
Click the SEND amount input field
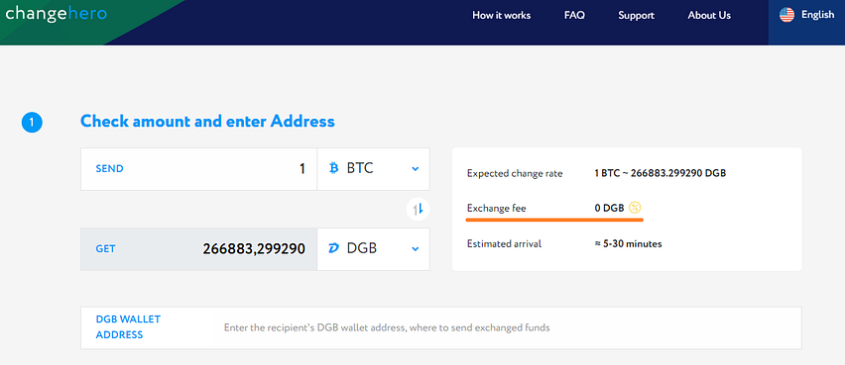(199, 169)
